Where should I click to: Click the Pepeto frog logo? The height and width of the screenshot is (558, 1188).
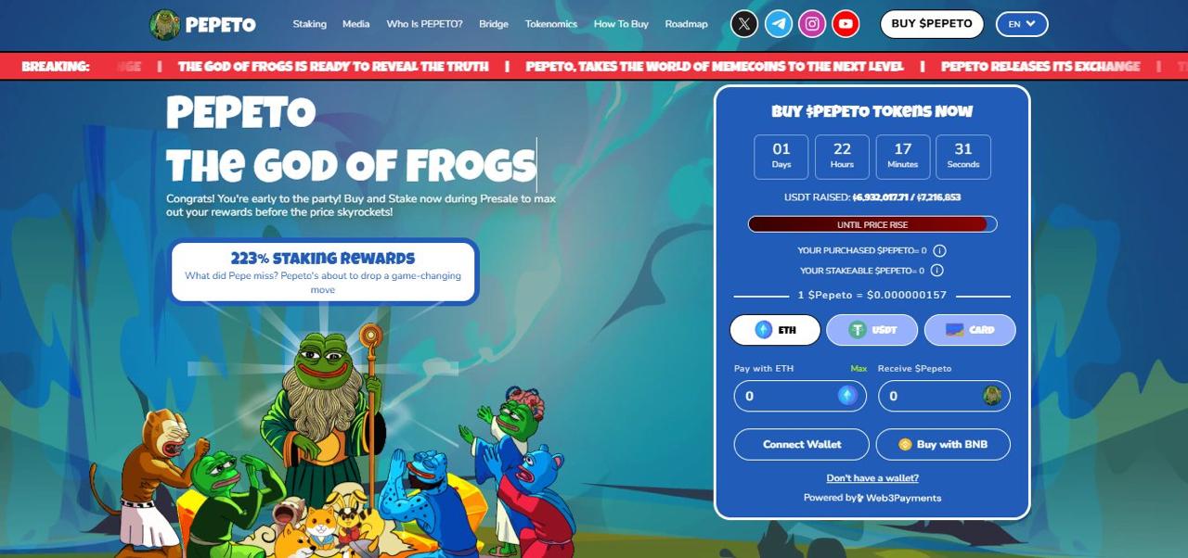(x=164, y=24)
